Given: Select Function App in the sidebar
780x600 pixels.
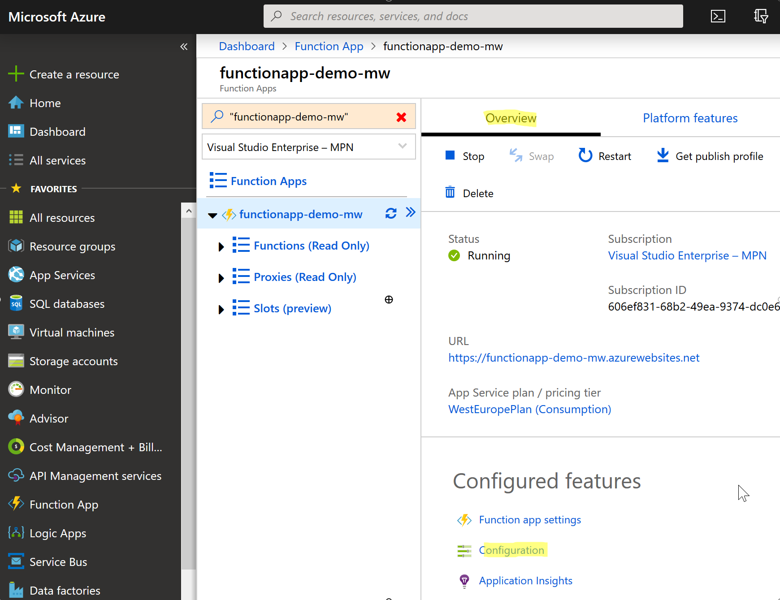Looking at the screenshot, I should coord(63,504).
